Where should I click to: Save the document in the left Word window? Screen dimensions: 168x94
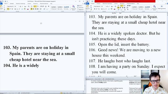pyautogui.click(x=1, y=1)
